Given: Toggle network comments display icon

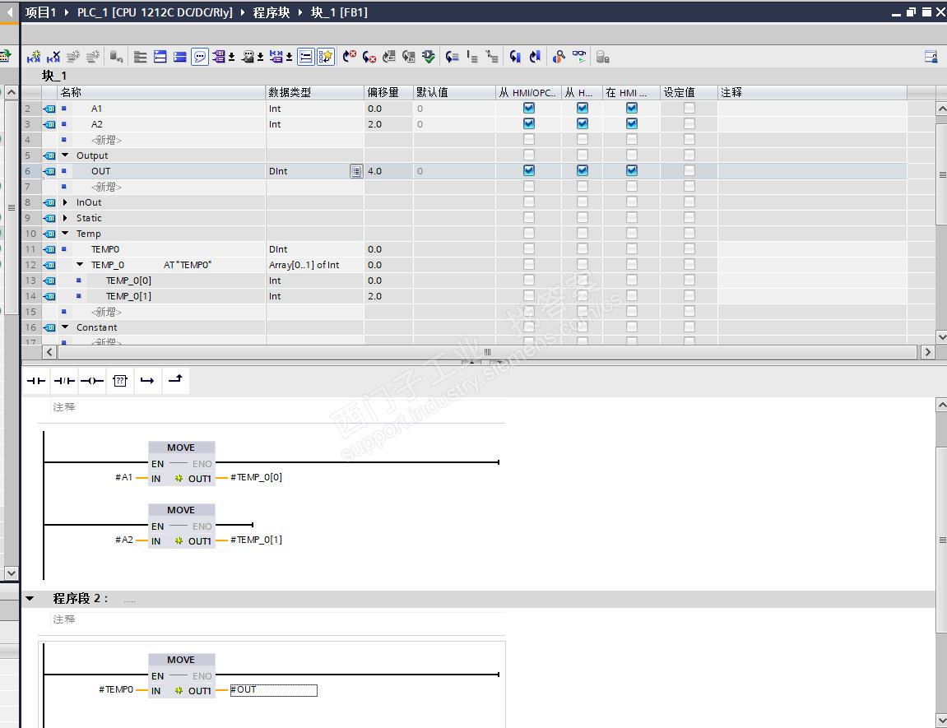Looking at the screenshot, I should 306,57.
